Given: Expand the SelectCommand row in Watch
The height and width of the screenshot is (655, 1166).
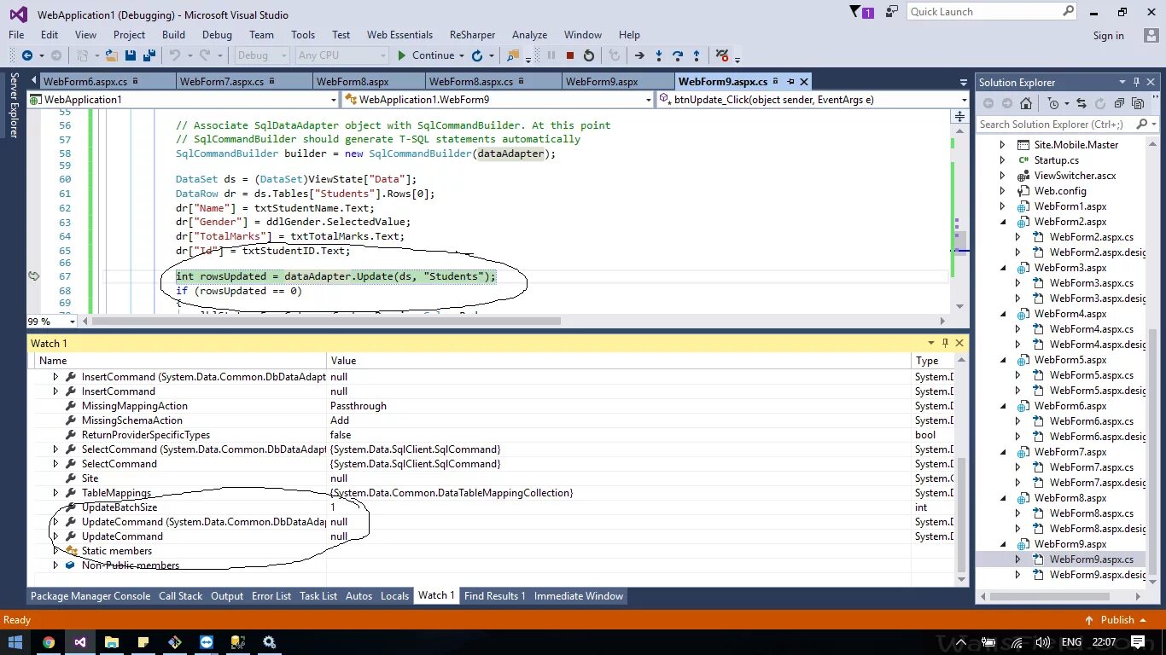Looking at the screenshot, I should (x=56, y=464).
